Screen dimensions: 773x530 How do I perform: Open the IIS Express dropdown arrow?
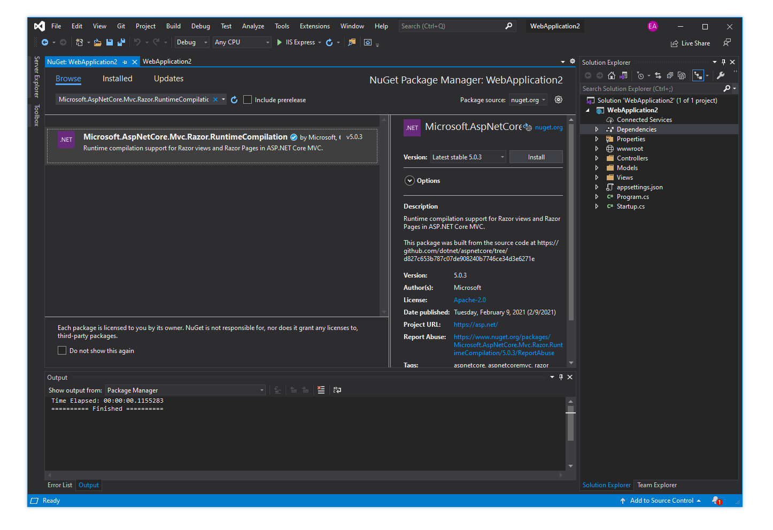(x=320, y=43)
